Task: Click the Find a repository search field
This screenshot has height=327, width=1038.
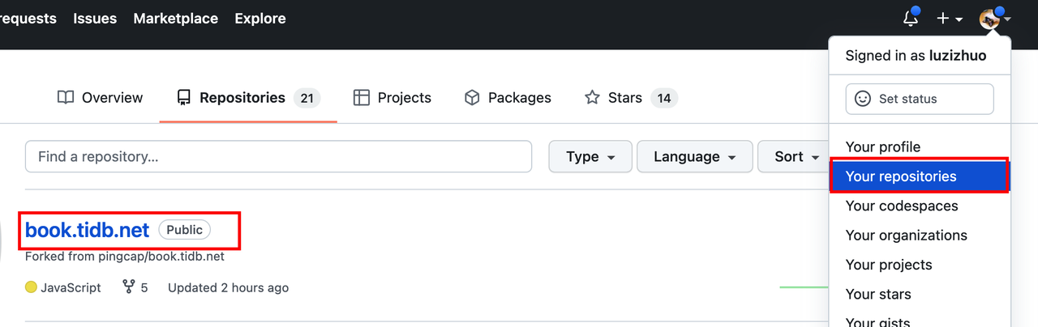Action: tap(278, 157)
